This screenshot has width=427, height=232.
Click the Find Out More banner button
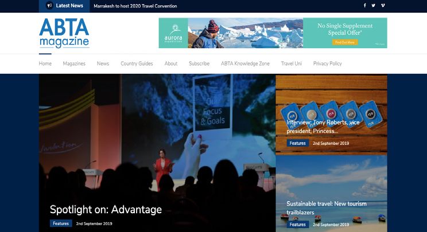(345, 42)
